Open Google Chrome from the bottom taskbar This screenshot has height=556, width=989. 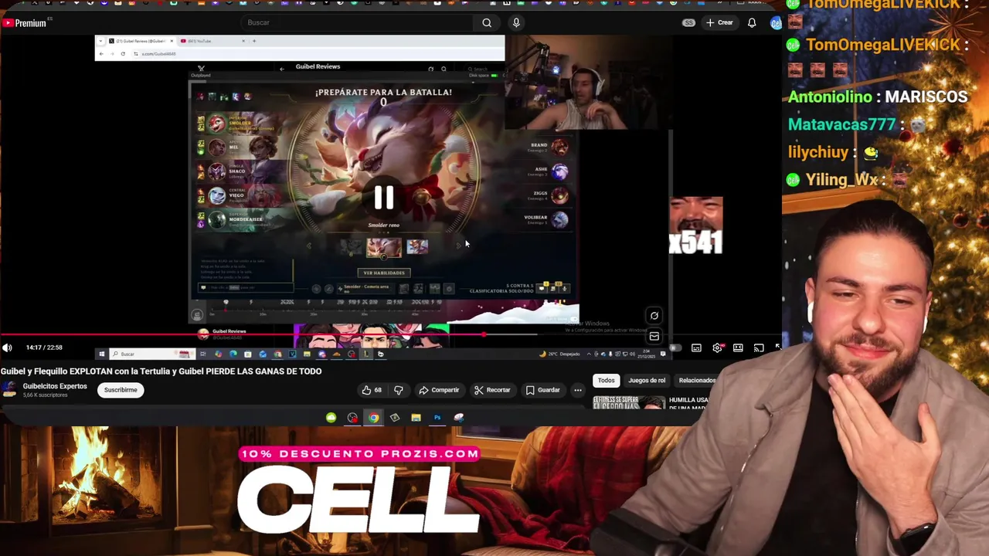click(x=373, y=418)
